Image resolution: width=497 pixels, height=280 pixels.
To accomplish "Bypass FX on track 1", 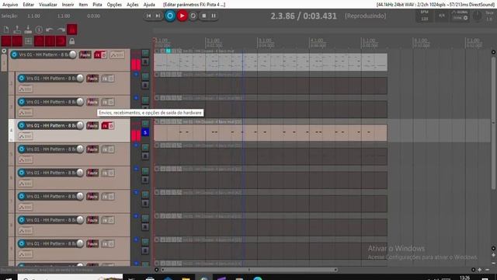I will point(103,55).
